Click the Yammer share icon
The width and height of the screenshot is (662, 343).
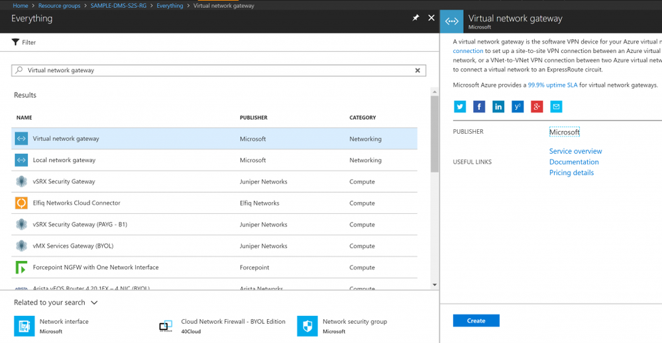click(x=518, y=107)
